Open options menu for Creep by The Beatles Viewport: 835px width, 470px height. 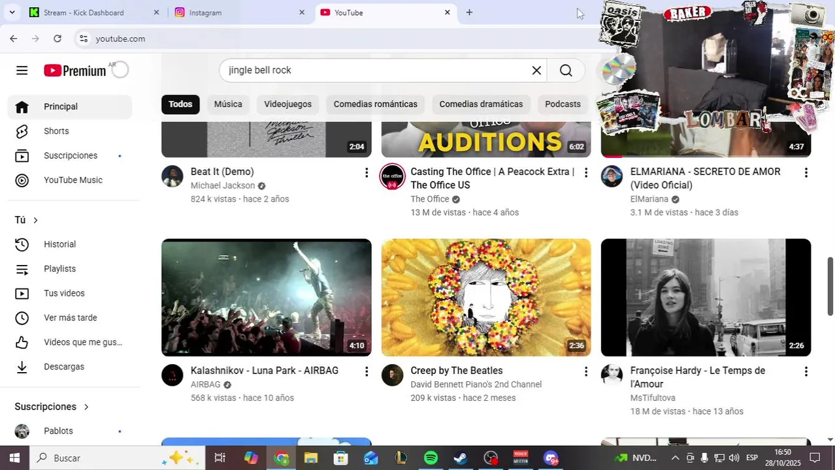pyautogui.click(x=585, y=371)
